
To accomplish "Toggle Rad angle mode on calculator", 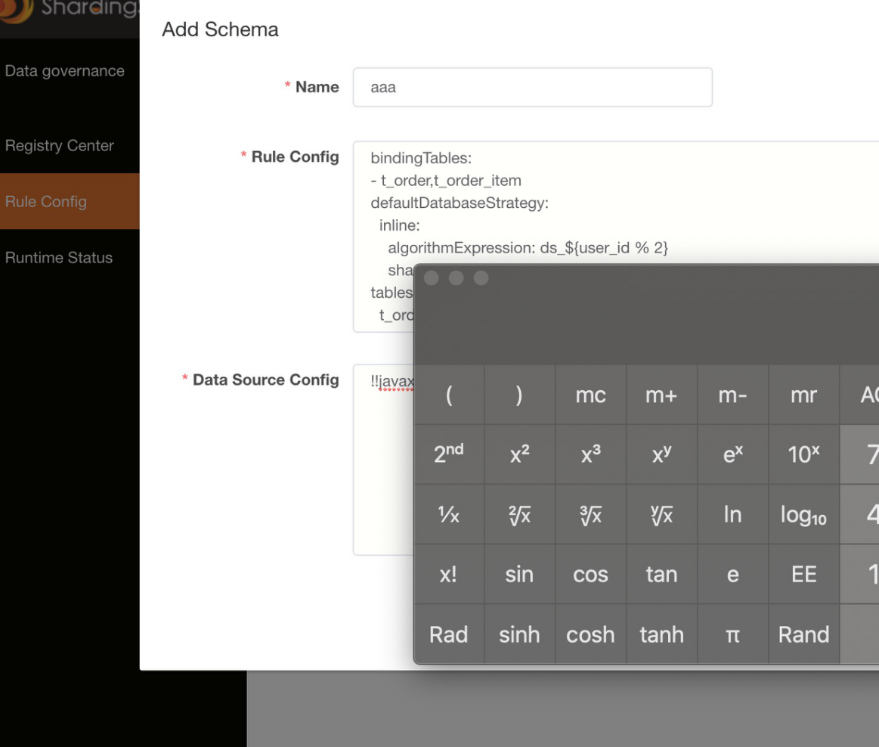I will [x=448, y=634].
